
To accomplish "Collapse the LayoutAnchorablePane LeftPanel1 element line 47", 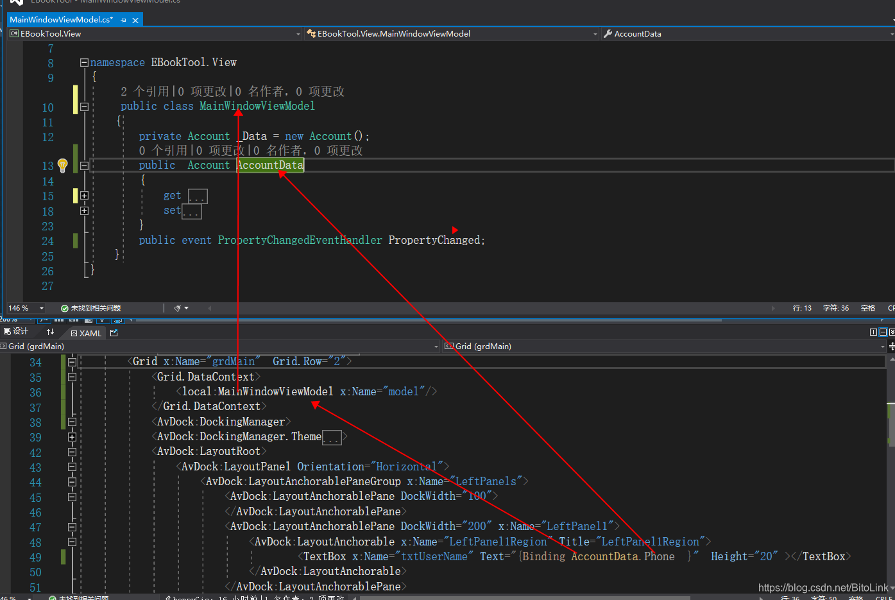I will 72,527.
